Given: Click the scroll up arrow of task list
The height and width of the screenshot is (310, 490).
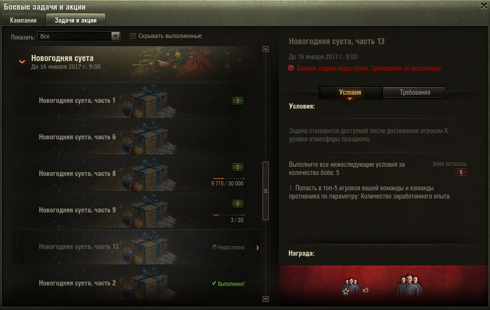Looking at the screenshot, I should (265, 49).
